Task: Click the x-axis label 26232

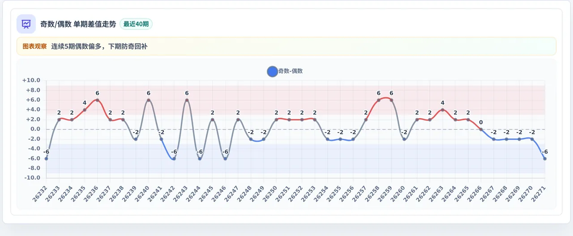Action: pyautogui.click(x=40, y=194)
